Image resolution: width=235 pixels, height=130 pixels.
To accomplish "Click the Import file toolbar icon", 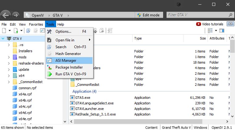I will pyautogui.click(x=16, y=31).
